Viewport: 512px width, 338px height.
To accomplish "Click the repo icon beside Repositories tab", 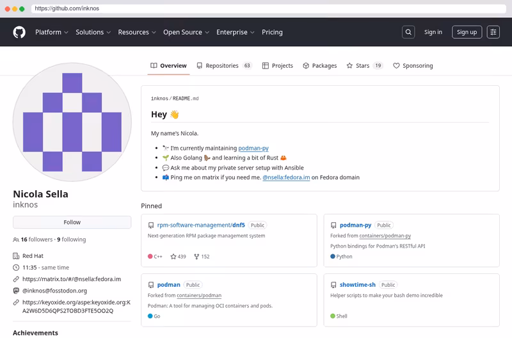I will click(x=199, y=66).
